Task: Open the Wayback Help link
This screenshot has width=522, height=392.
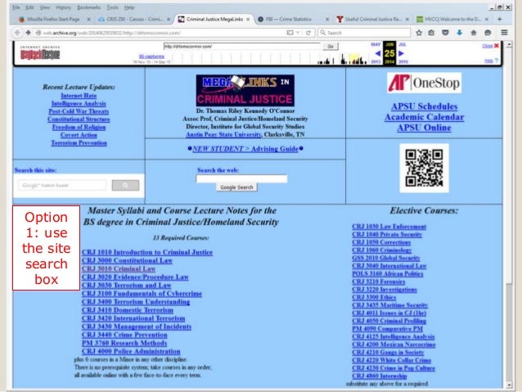Action: point(488,61)
